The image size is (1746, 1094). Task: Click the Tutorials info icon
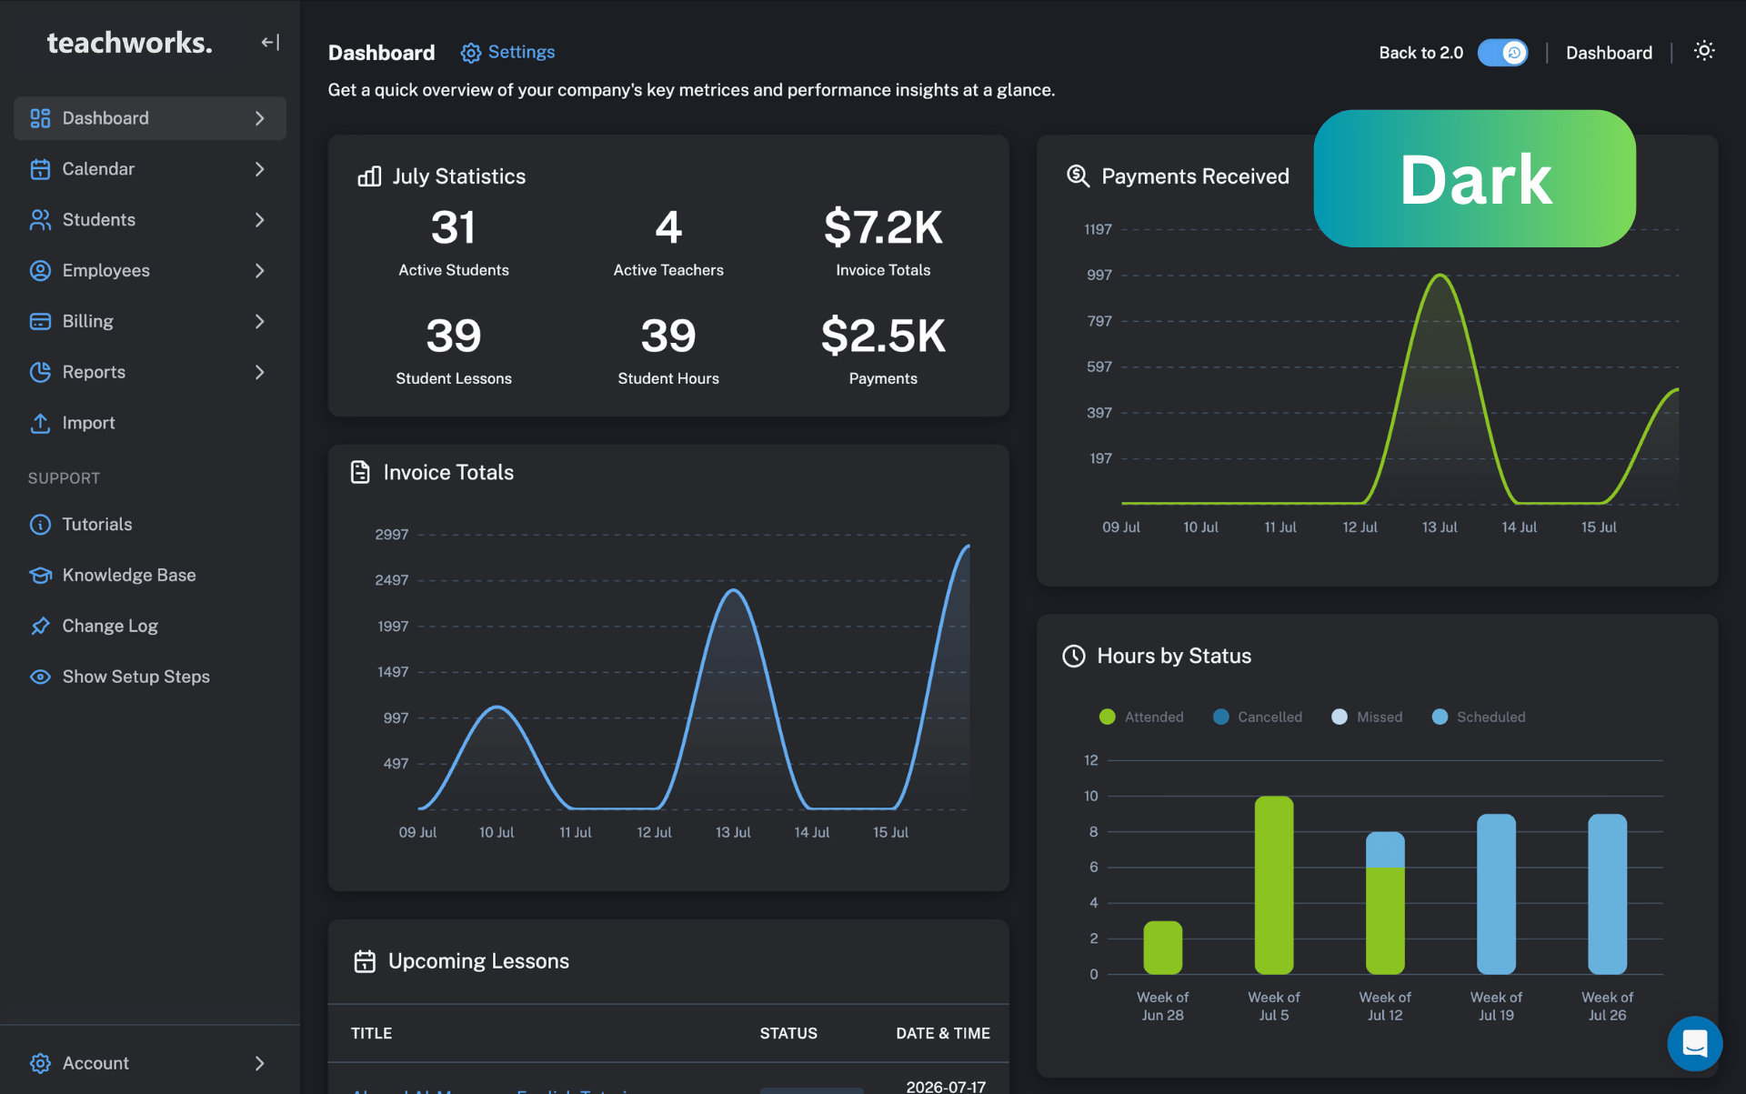[x=40, y=525]
